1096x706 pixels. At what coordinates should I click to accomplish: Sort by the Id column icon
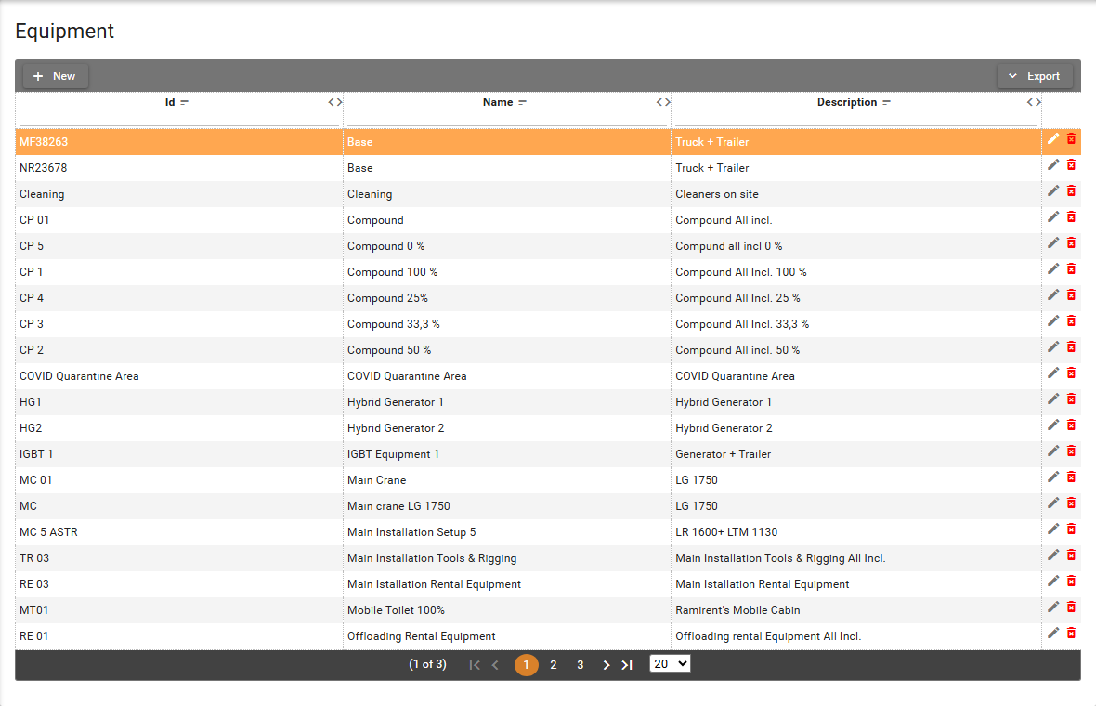[185, 102]
